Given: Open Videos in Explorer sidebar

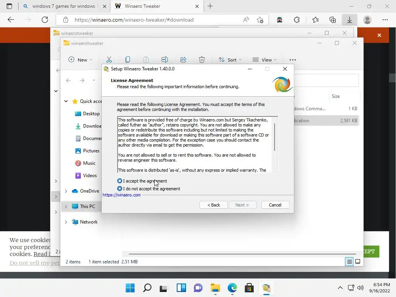Looking at the screenshot, I should click(86, 176).
